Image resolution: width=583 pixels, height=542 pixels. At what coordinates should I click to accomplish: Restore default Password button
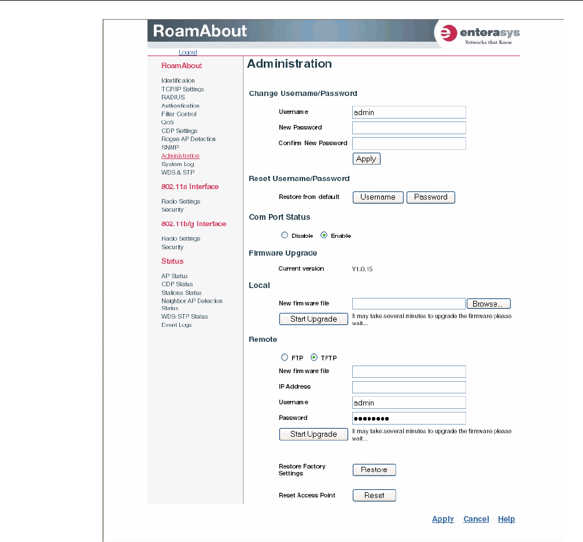430,197
